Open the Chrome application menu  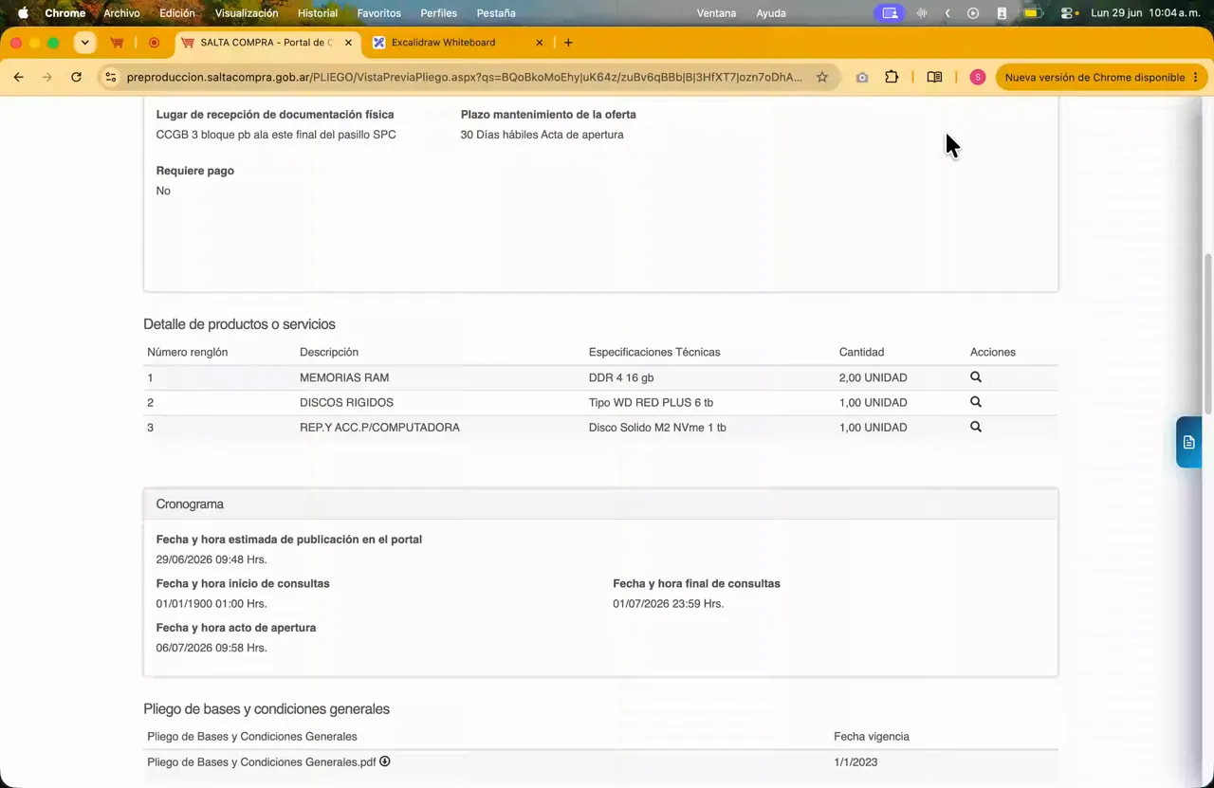point(65,13)
